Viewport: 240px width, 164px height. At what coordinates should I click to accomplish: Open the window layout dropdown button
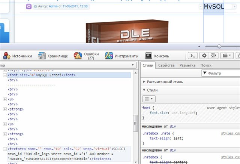click(x=227, y=56)
